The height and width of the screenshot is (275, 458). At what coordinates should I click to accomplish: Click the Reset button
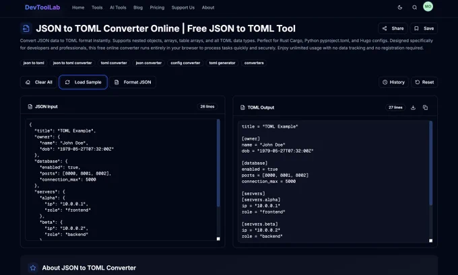424,82
